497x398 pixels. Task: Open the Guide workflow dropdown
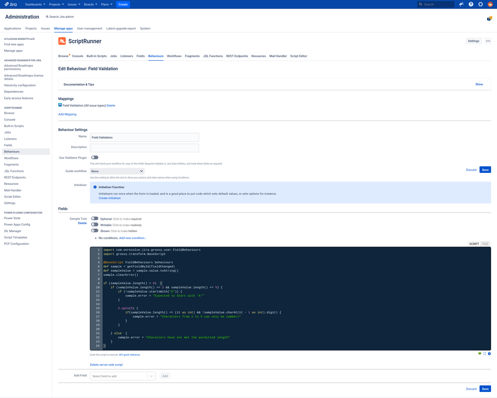118,170
